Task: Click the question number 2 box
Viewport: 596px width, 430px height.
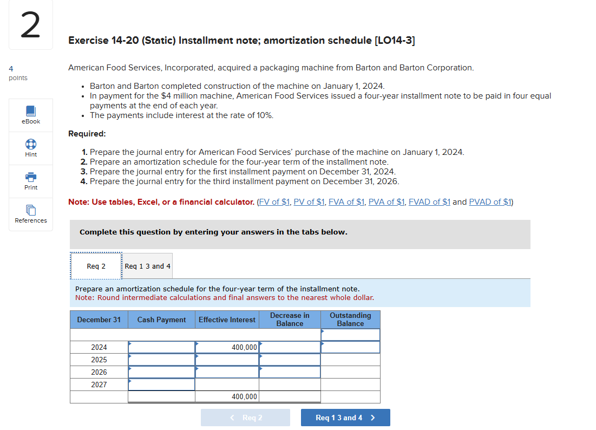Action: coord(30,24)
